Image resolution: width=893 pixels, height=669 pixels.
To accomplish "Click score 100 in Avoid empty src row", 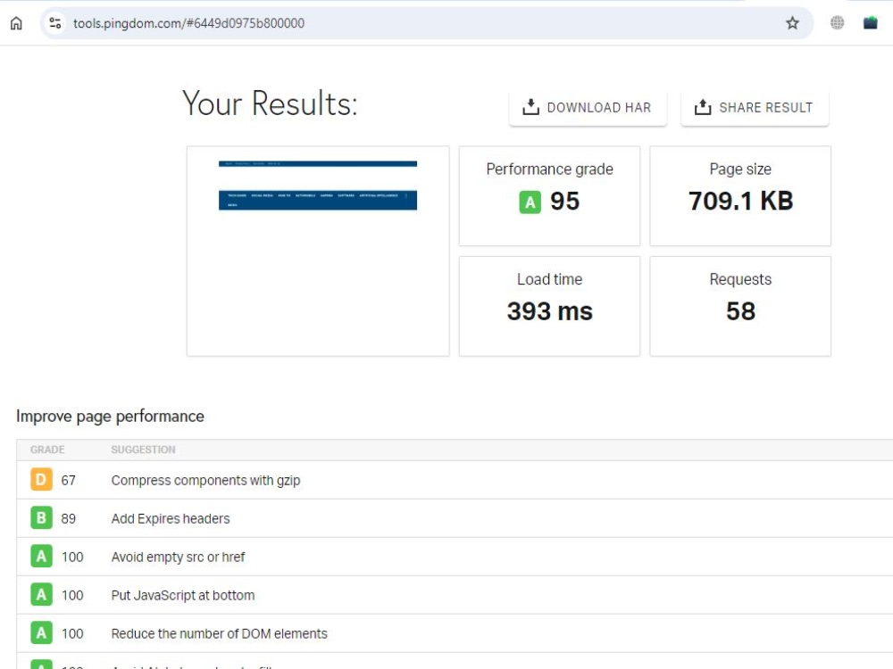I will (72, 557).
